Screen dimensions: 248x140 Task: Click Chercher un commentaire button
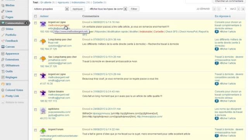[229, 1]
